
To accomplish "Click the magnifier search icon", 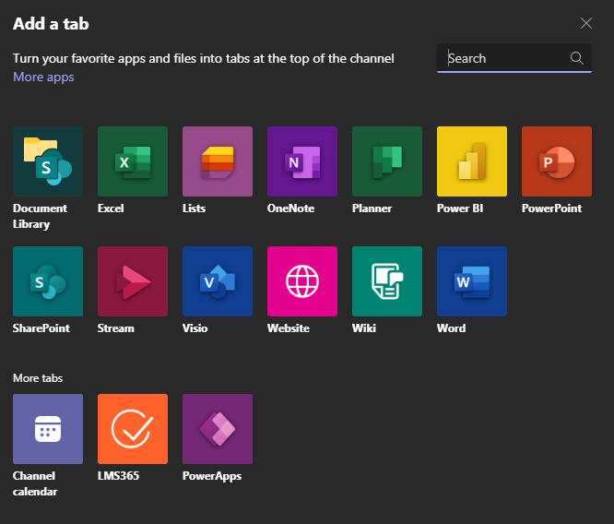I will click(576, 58).
